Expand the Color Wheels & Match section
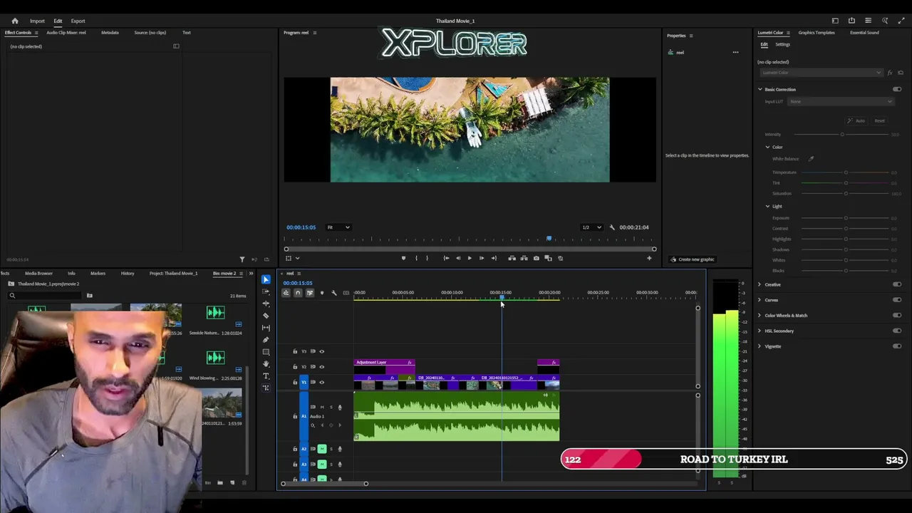912x513 pixels. (x=760, y=316)
